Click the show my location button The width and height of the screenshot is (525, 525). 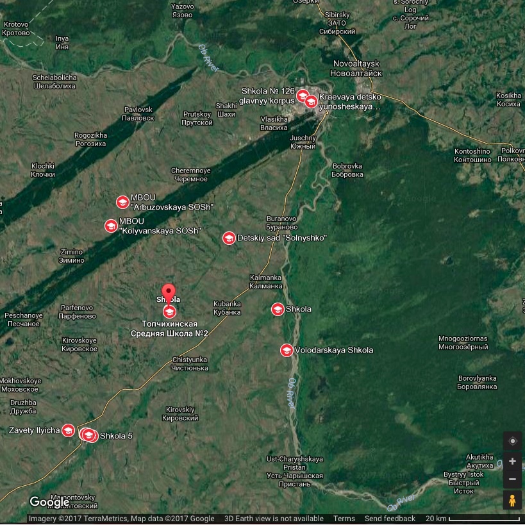[x=512, y=441]
